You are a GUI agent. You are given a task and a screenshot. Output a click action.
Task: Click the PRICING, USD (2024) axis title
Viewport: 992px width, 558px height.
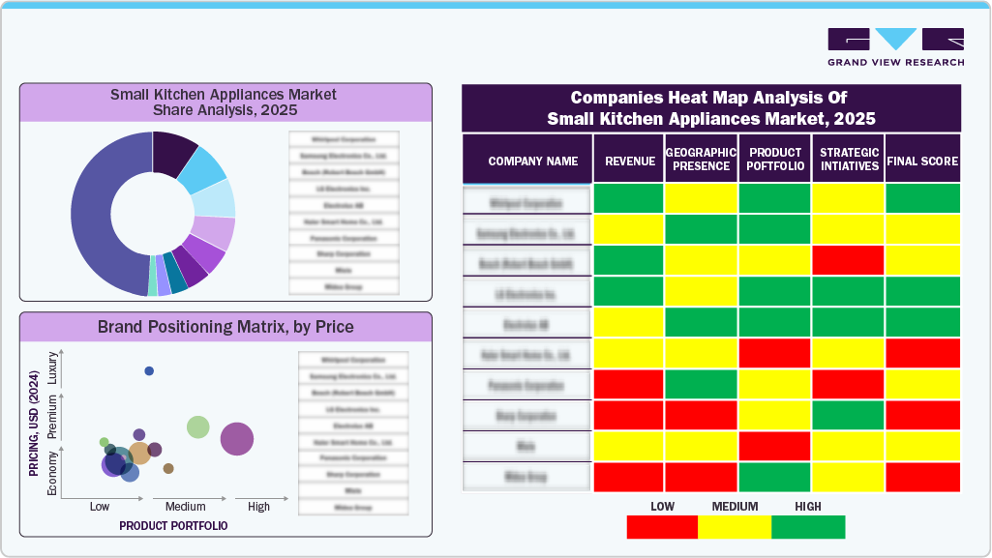(x=34, y=423)
